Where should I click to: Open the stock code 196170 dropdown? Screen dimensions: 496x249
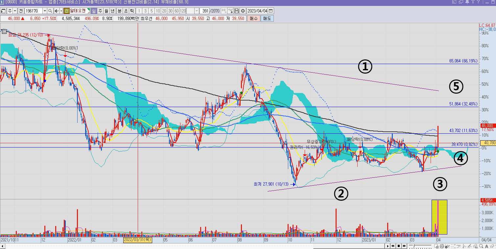[45, 11]
